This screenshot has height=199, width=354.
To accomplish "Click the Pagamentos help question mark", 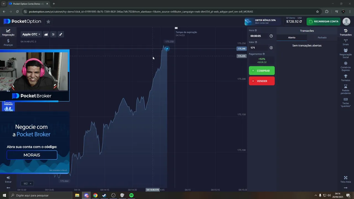I will 264,54.
